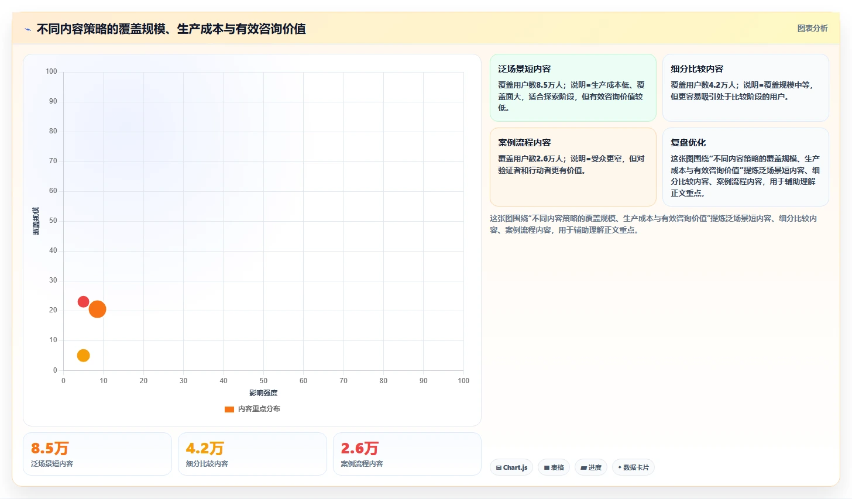Click 泛场景短内容 label under 8.5万

pos(52,464)
